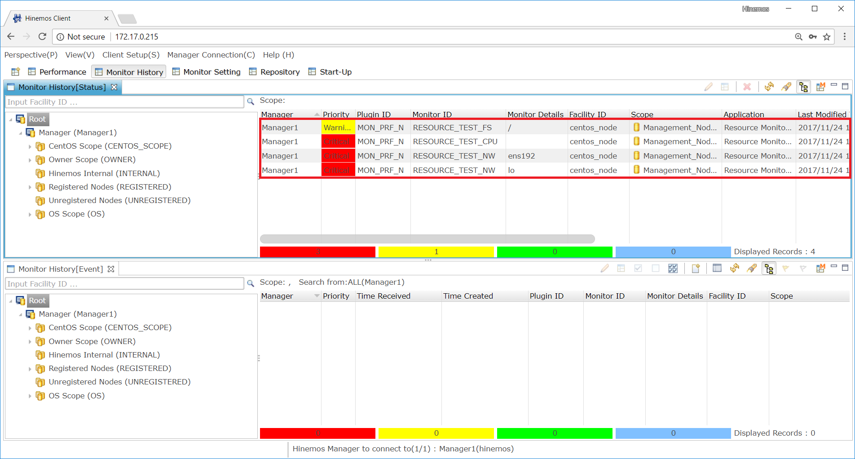Image resolution: width=855 pixels, height=459 pixels.
Task: Expand OS Scope in Event scope tree
Action: 30,396
